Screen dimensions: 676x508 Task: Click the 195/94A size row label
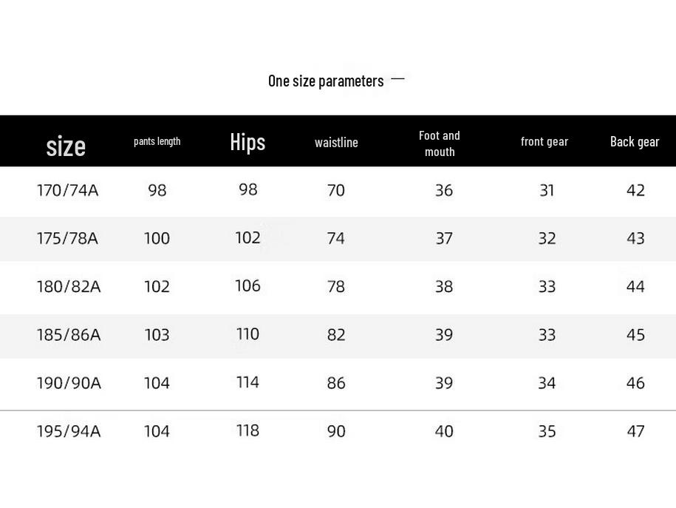coord(69,431)
